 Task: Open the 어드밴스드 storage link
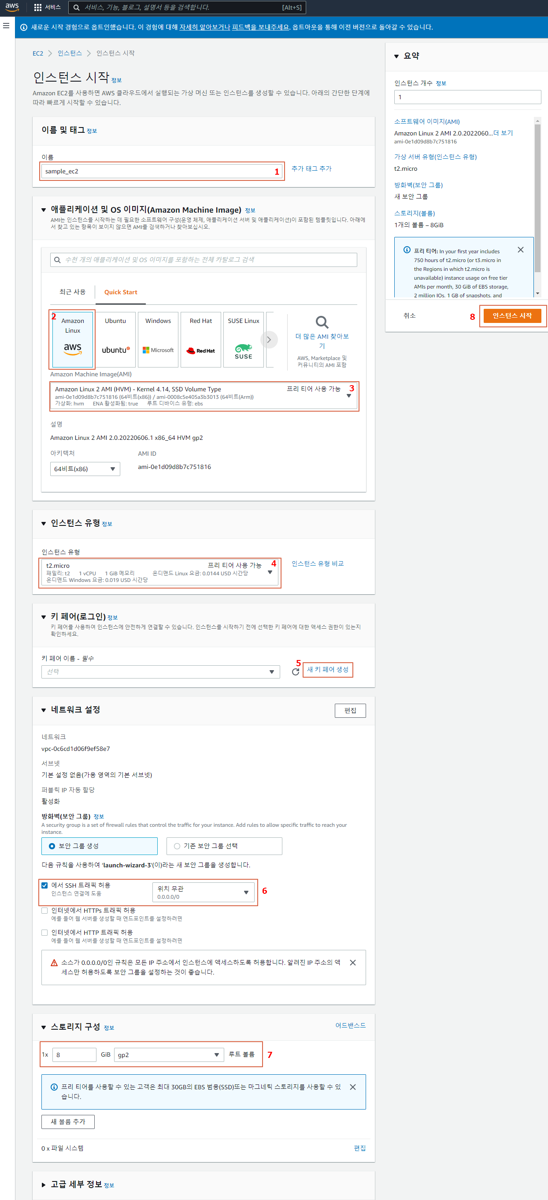coord(350,1025)
